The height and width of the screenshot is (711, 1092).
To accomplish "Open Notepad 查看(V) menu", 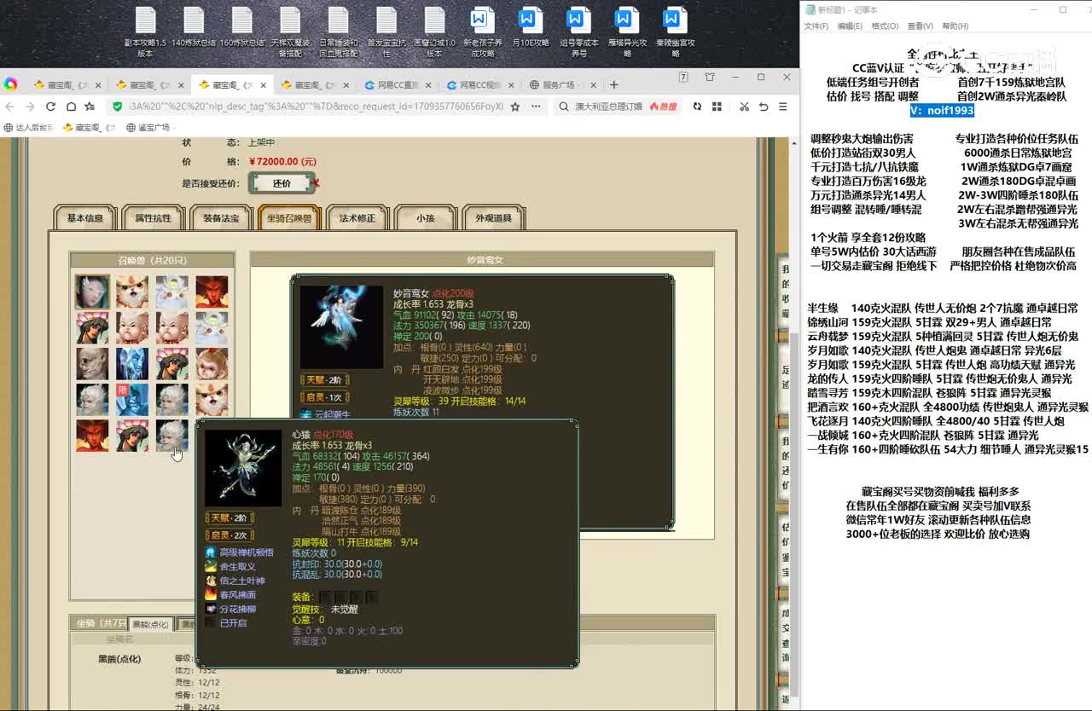I will 920,26.
